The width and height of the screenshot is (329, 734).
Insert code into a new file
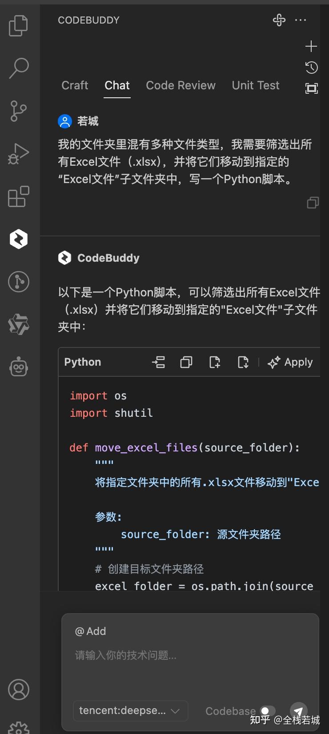point(214,362)
